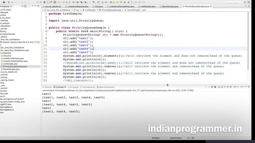Screen dimensions: 255x143
Task: Toggle Pin Console button
Action: [235, 87]
